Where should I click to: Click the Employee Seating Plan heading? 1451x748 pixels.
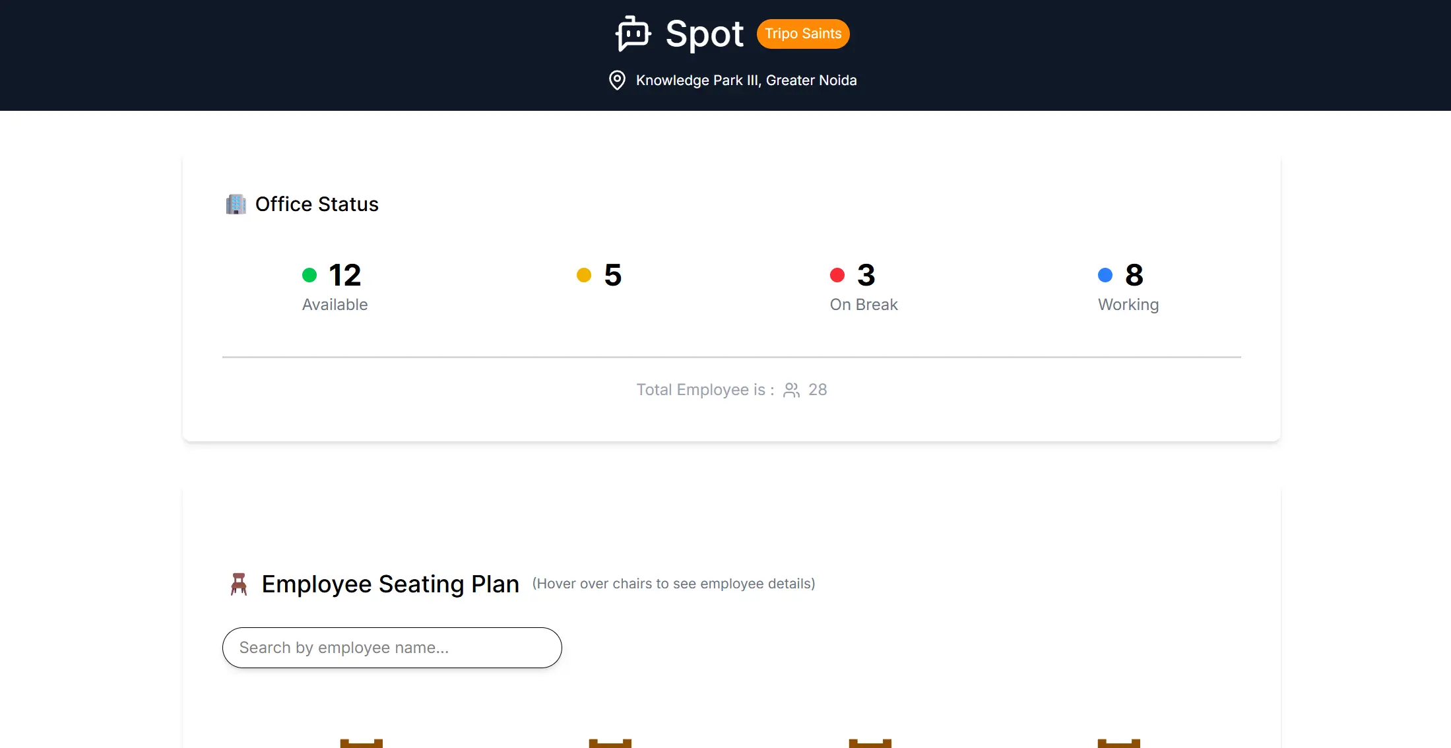point(390,583)
